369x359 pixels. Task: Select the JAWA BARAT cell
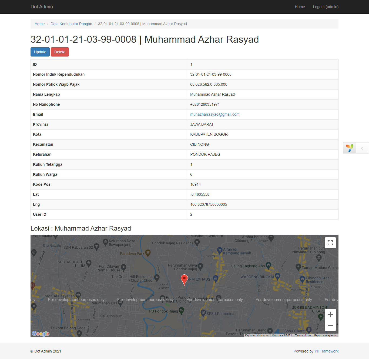[x=263, y=124]
